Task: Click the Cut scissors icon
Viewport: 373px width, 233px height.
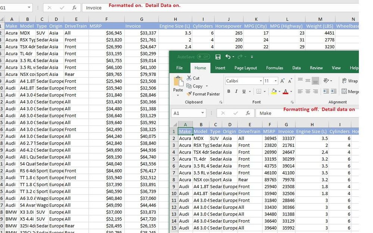Action: click(x=189, y=78)
